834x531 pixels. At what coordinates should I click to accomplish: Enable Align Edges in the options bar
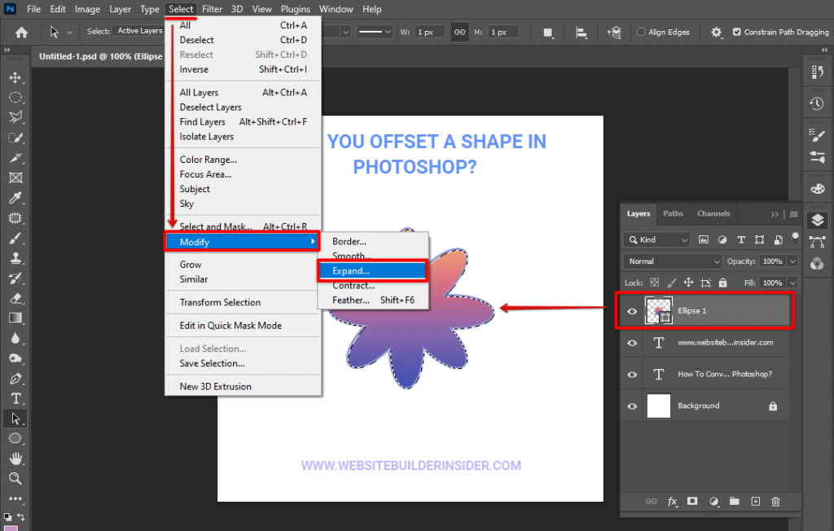640,33
